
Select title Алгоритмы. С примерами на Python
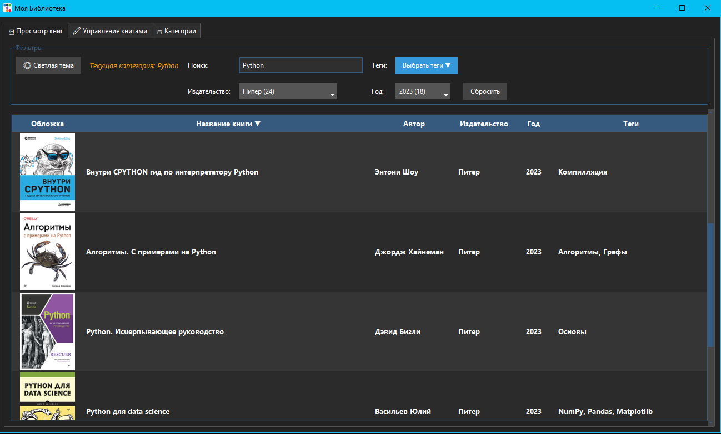point(151,252)
